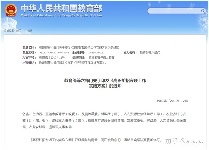Viewport: 209px width, 150px height.
Task: Click the 发文机构 value 教育部等六部门
Action: [x=150, y=53]
